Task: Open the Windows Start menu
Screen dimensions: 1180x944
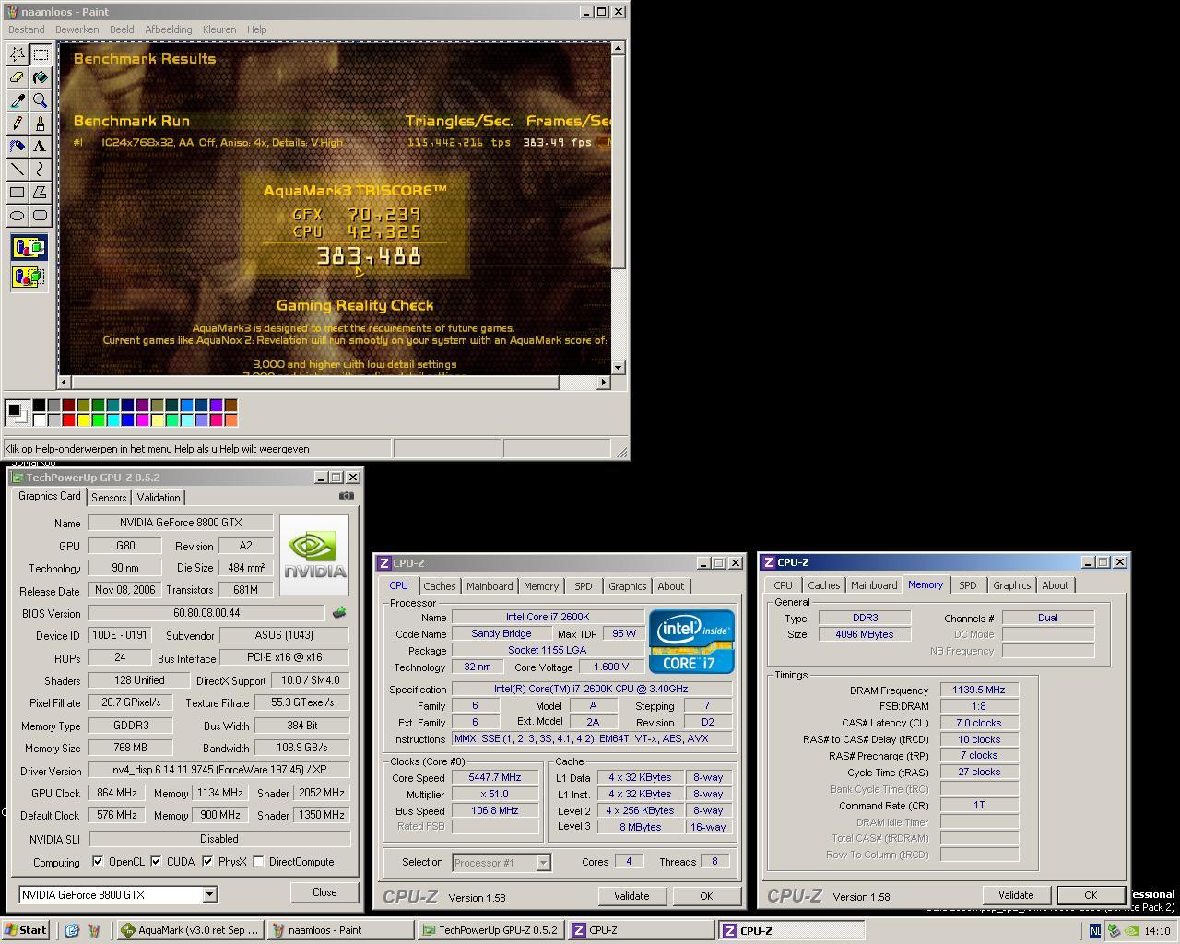Action: (x=26, y=930)
